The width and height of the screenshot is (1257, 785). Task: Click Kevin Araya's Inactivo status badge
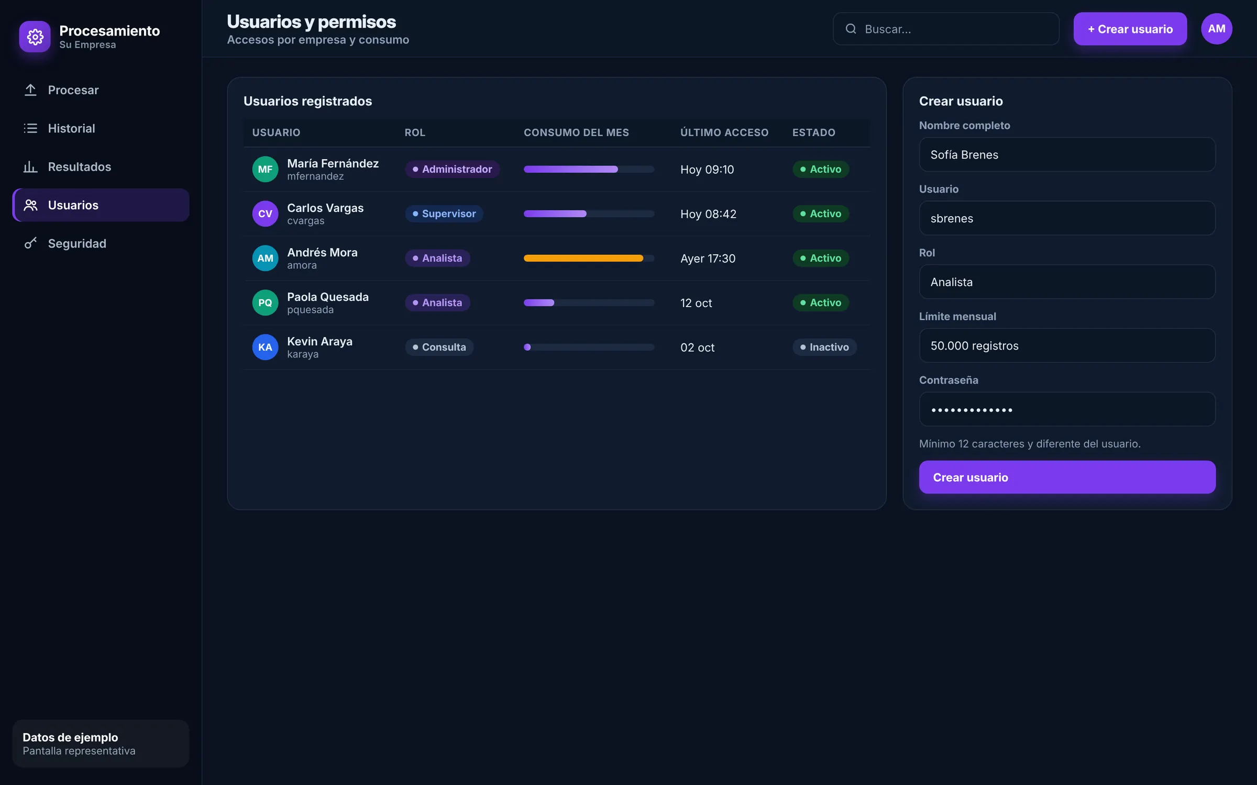824,347
